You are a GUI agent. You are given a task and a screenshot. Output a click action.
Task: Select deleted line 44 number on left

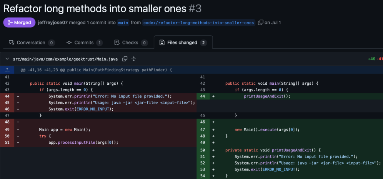[x=7, y=96]
